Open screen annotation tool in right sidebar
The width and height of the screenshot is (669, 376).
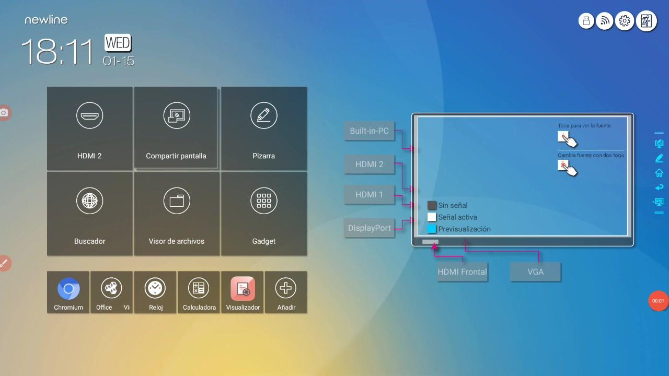[659, 144]
